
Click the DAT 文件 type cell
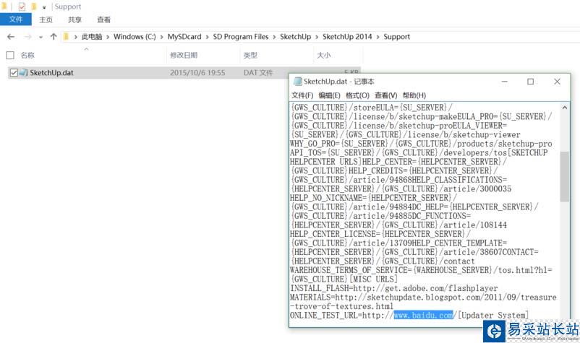pyautogui.click(x=258, y=73)
